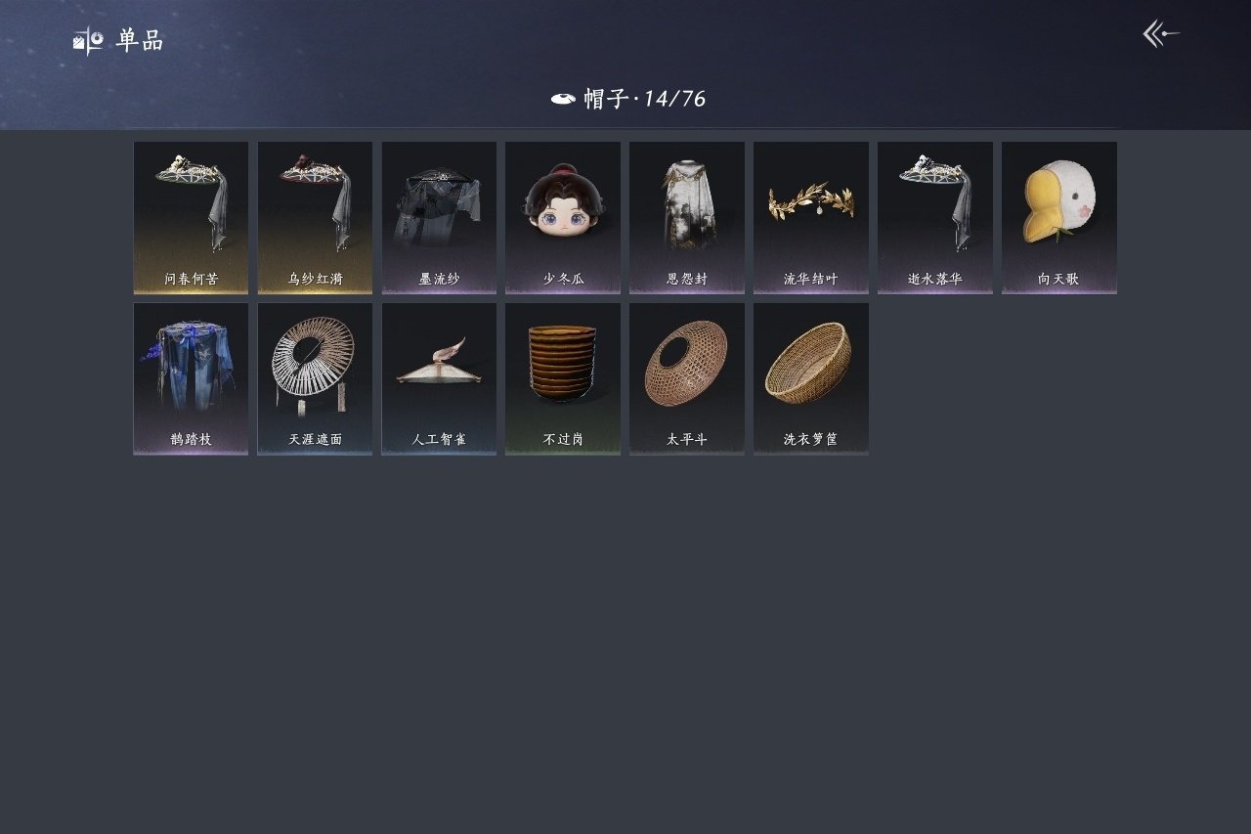Pick the 太平斗 woven basket hat
The image size is (1251, 834).
pyautogui.click(x=687, y=378)
